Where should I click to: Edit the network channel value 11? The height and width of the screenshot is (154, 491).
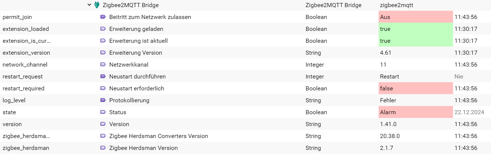[x=383, y=65]
